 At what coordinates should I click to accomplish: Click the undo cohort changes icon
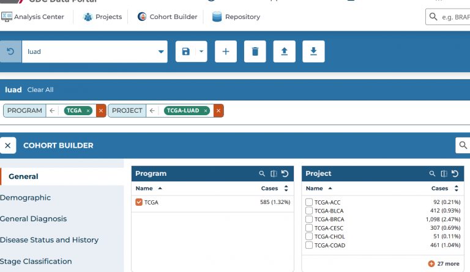10,51
